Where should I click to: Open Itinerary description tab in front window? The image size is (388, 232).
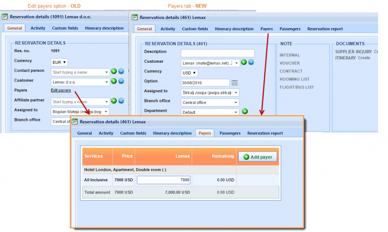[x=172, y=133]
